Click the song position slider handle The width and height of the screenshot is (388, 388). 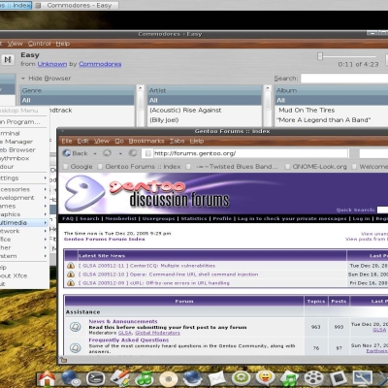[x=320, y=56]
